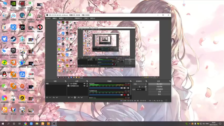The image size is (224, 126).
Task: Pop out the Sources dock panel
Action: click(87, 81)
